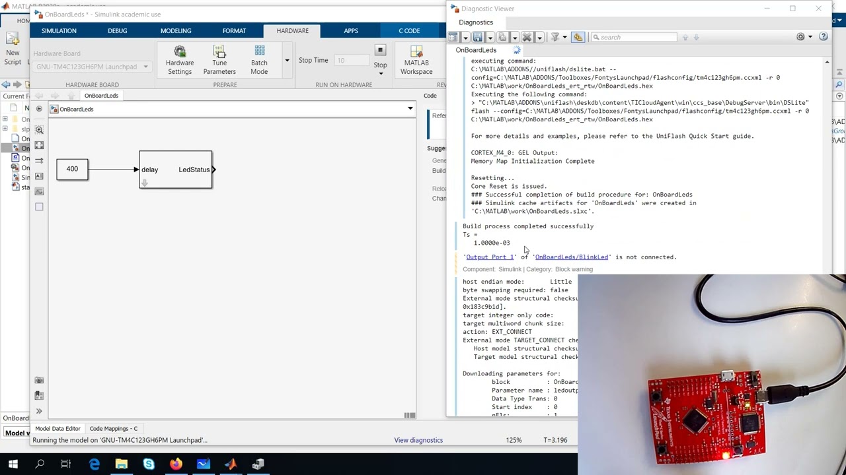Open Windows Start menu

click(13, 464)
